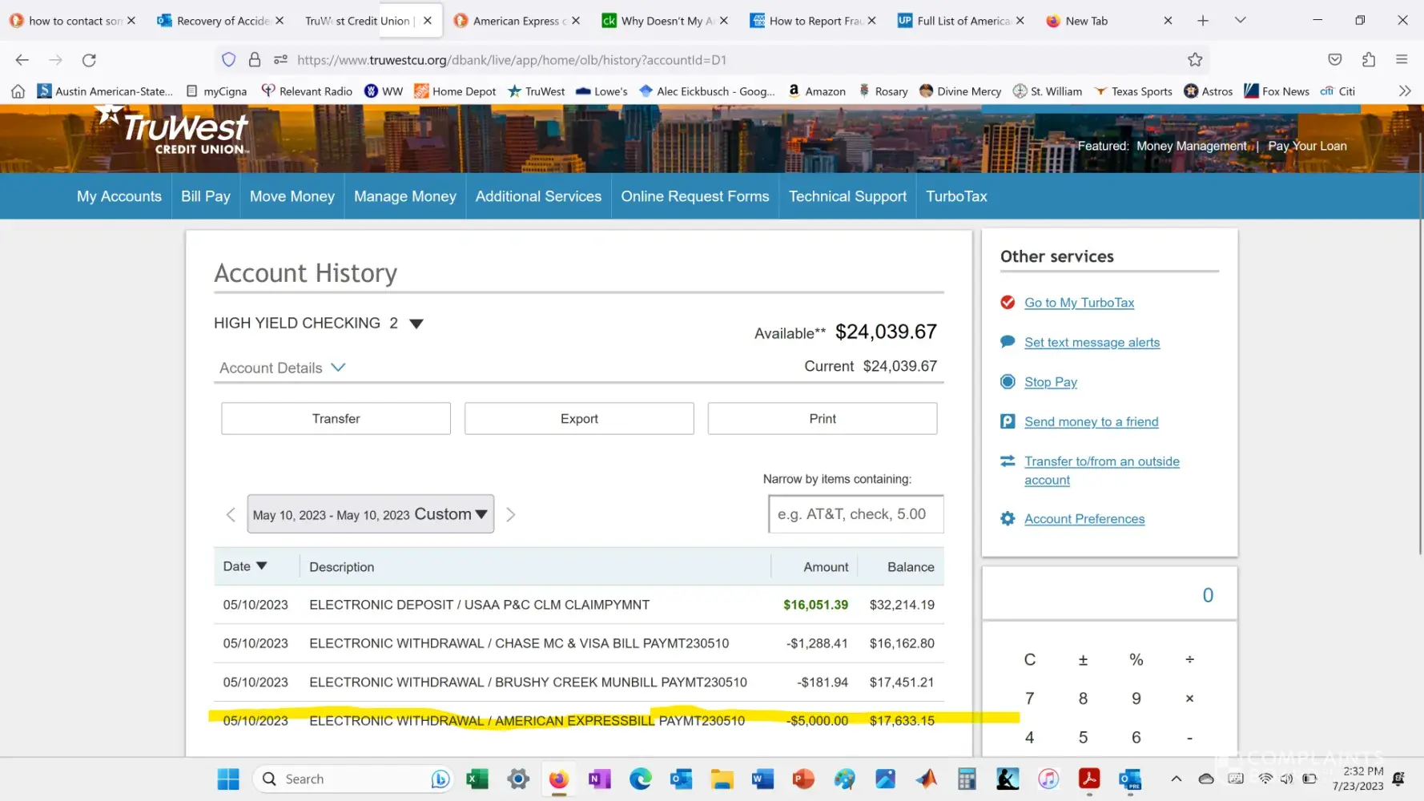Open the Firefox extensions puzzle icon
Viewport: 1424px width, 801px height.
tap(1368, 59)
